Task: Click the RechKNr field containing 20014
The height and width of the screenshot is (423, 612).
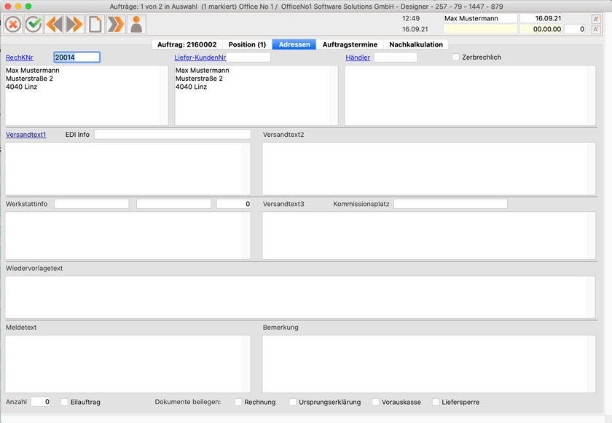Action: click(76, 58)
